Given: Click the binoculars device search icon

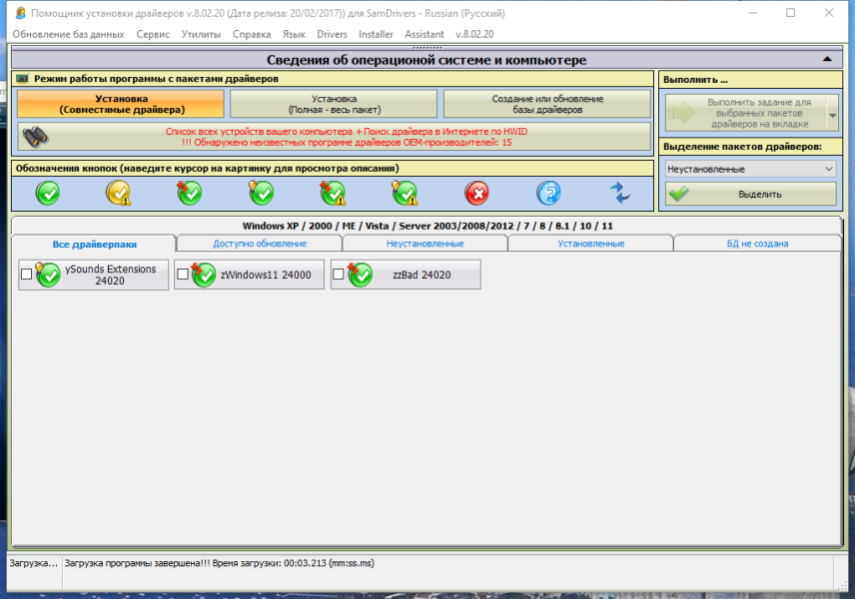Looking at the screenshot, I should [35, 136].
